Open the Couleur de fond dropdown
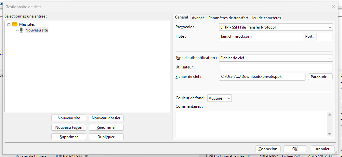342x157 pixels. 219,98
